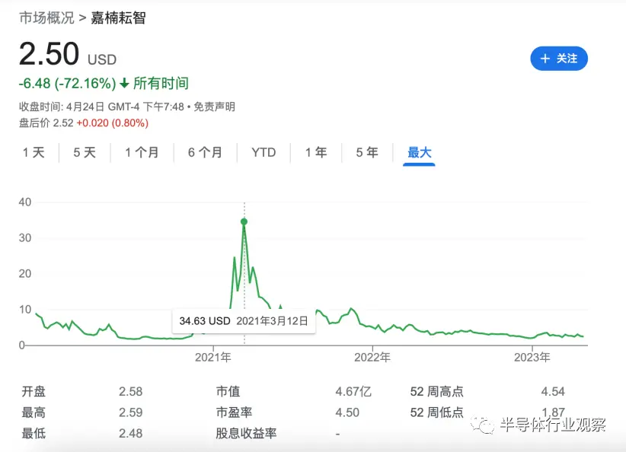The height and width of the screenshot is (452, 626).
Task: Select the 最大 range tab
Action: pos(419,153)
